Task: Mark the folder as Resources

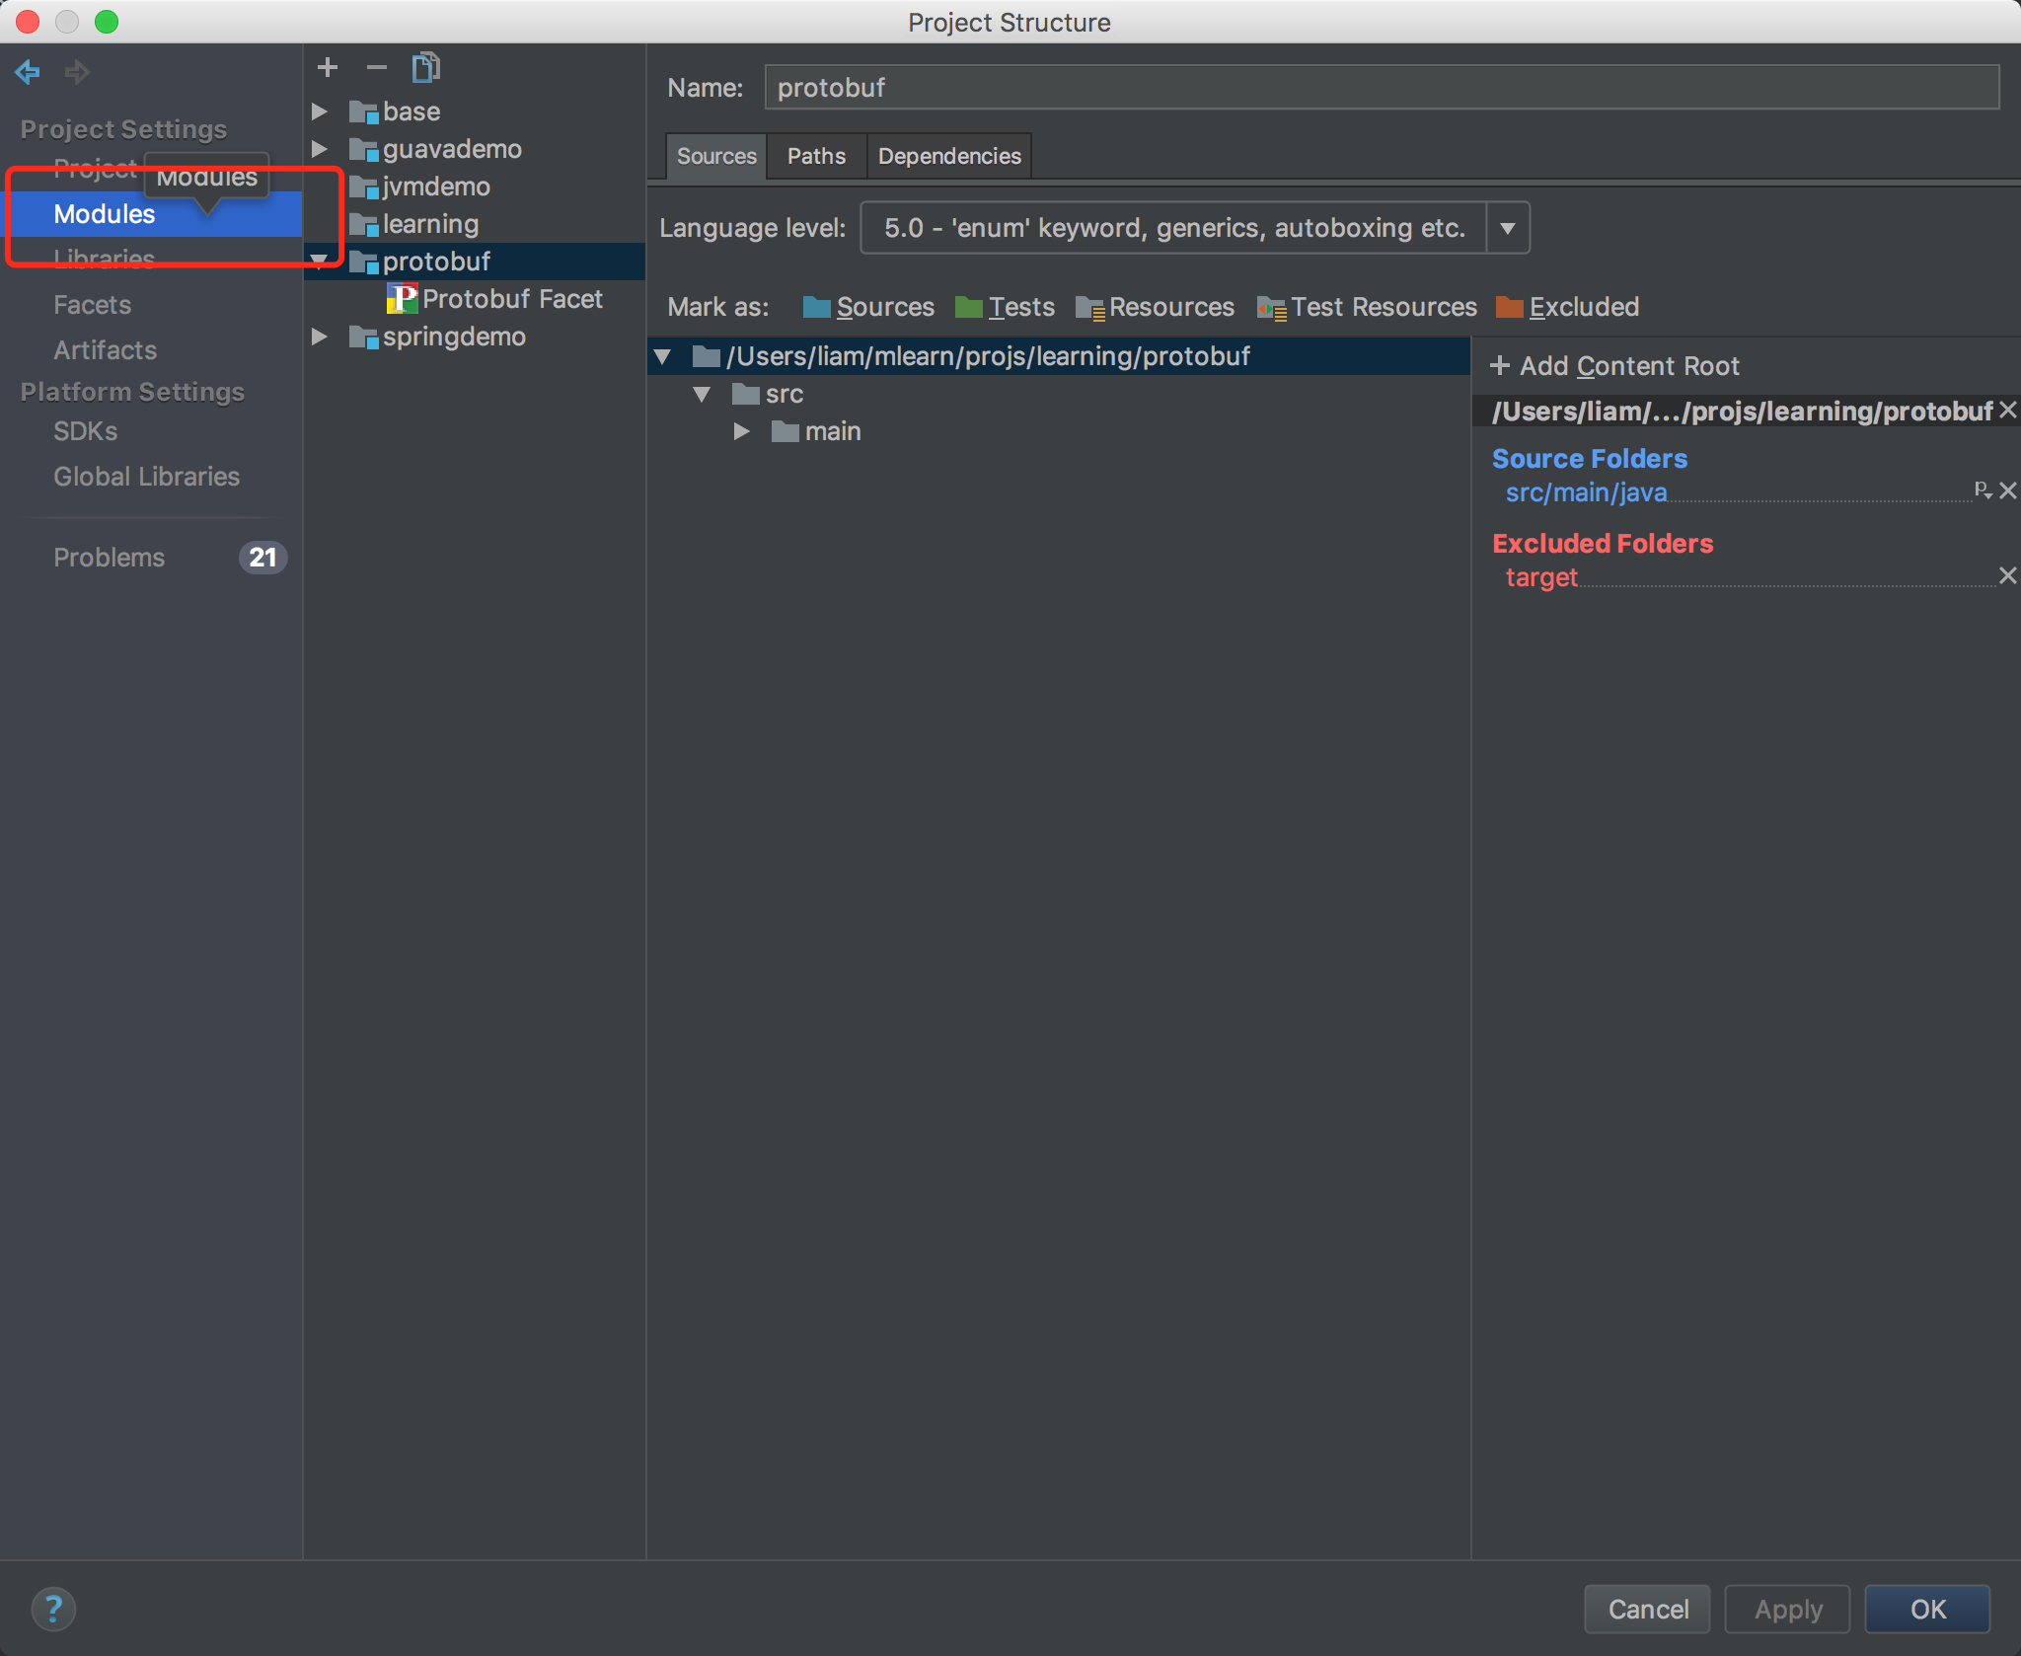Action: (x=1155, y=307)
